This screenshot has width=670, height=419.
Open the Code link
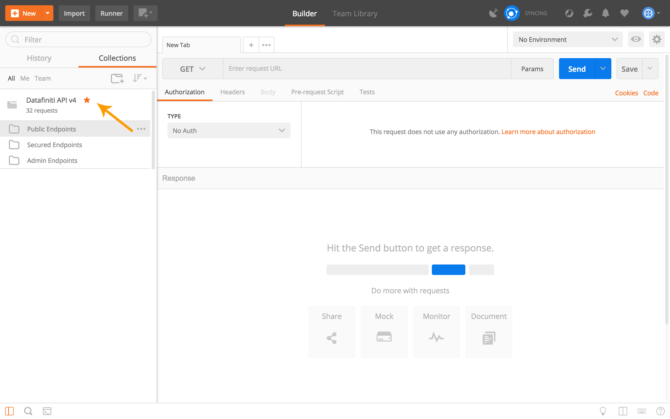tap(651, 93)
